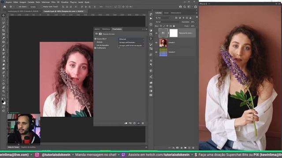
Task: Hide the Camada 1 layer
Action: (156, 43)
